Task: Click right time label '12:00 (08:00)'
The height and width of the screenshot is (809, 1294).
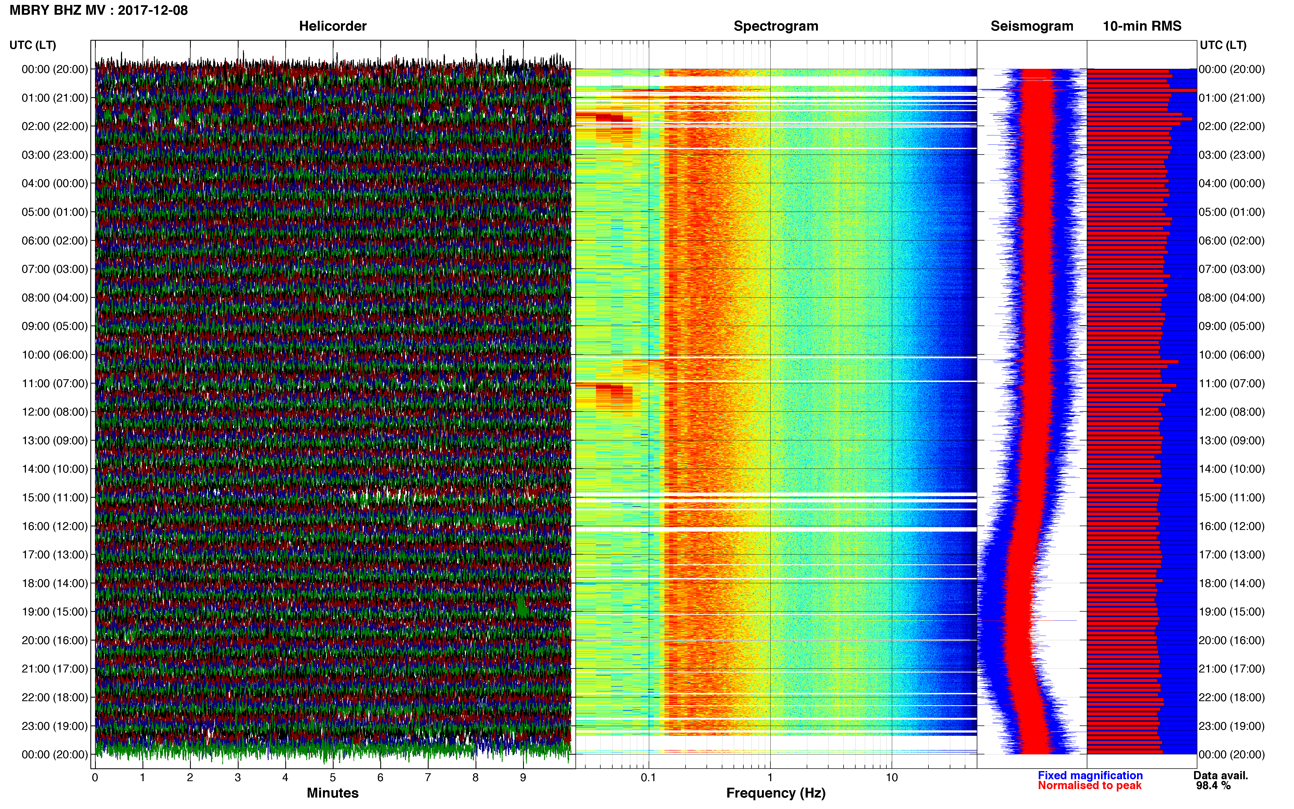Action: (x=1231, y=412)
